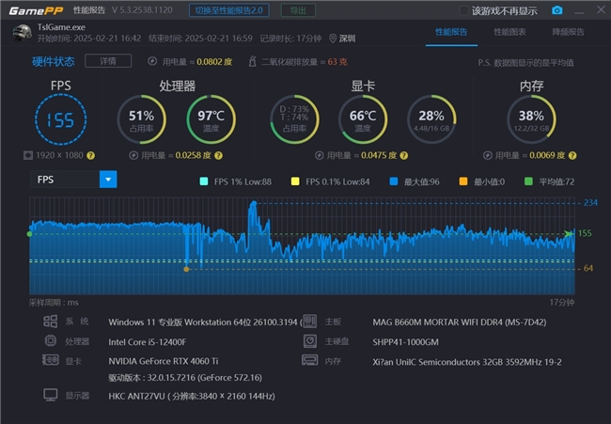Click the Intel Core i5-12400F text
This screenshot has width=611, height=424.
pyautogui.click(x=148, y=342)
